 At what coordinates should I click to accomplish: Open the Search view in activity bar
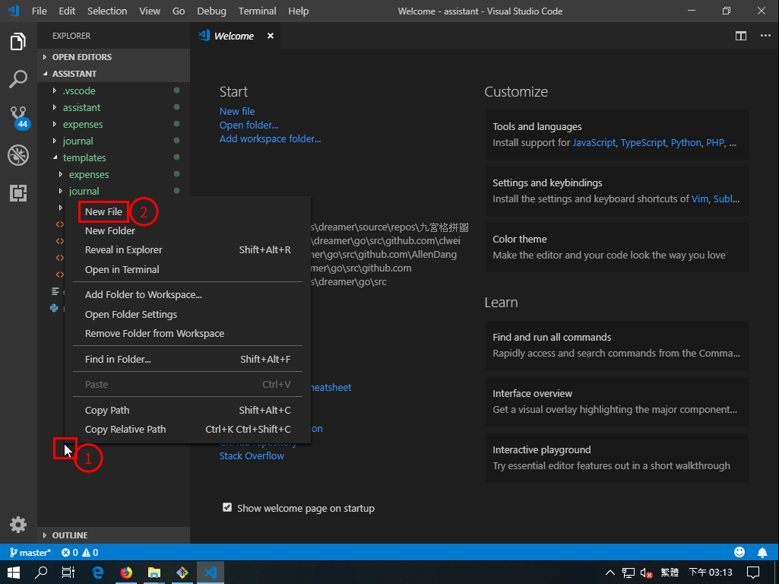click(18, 79)
